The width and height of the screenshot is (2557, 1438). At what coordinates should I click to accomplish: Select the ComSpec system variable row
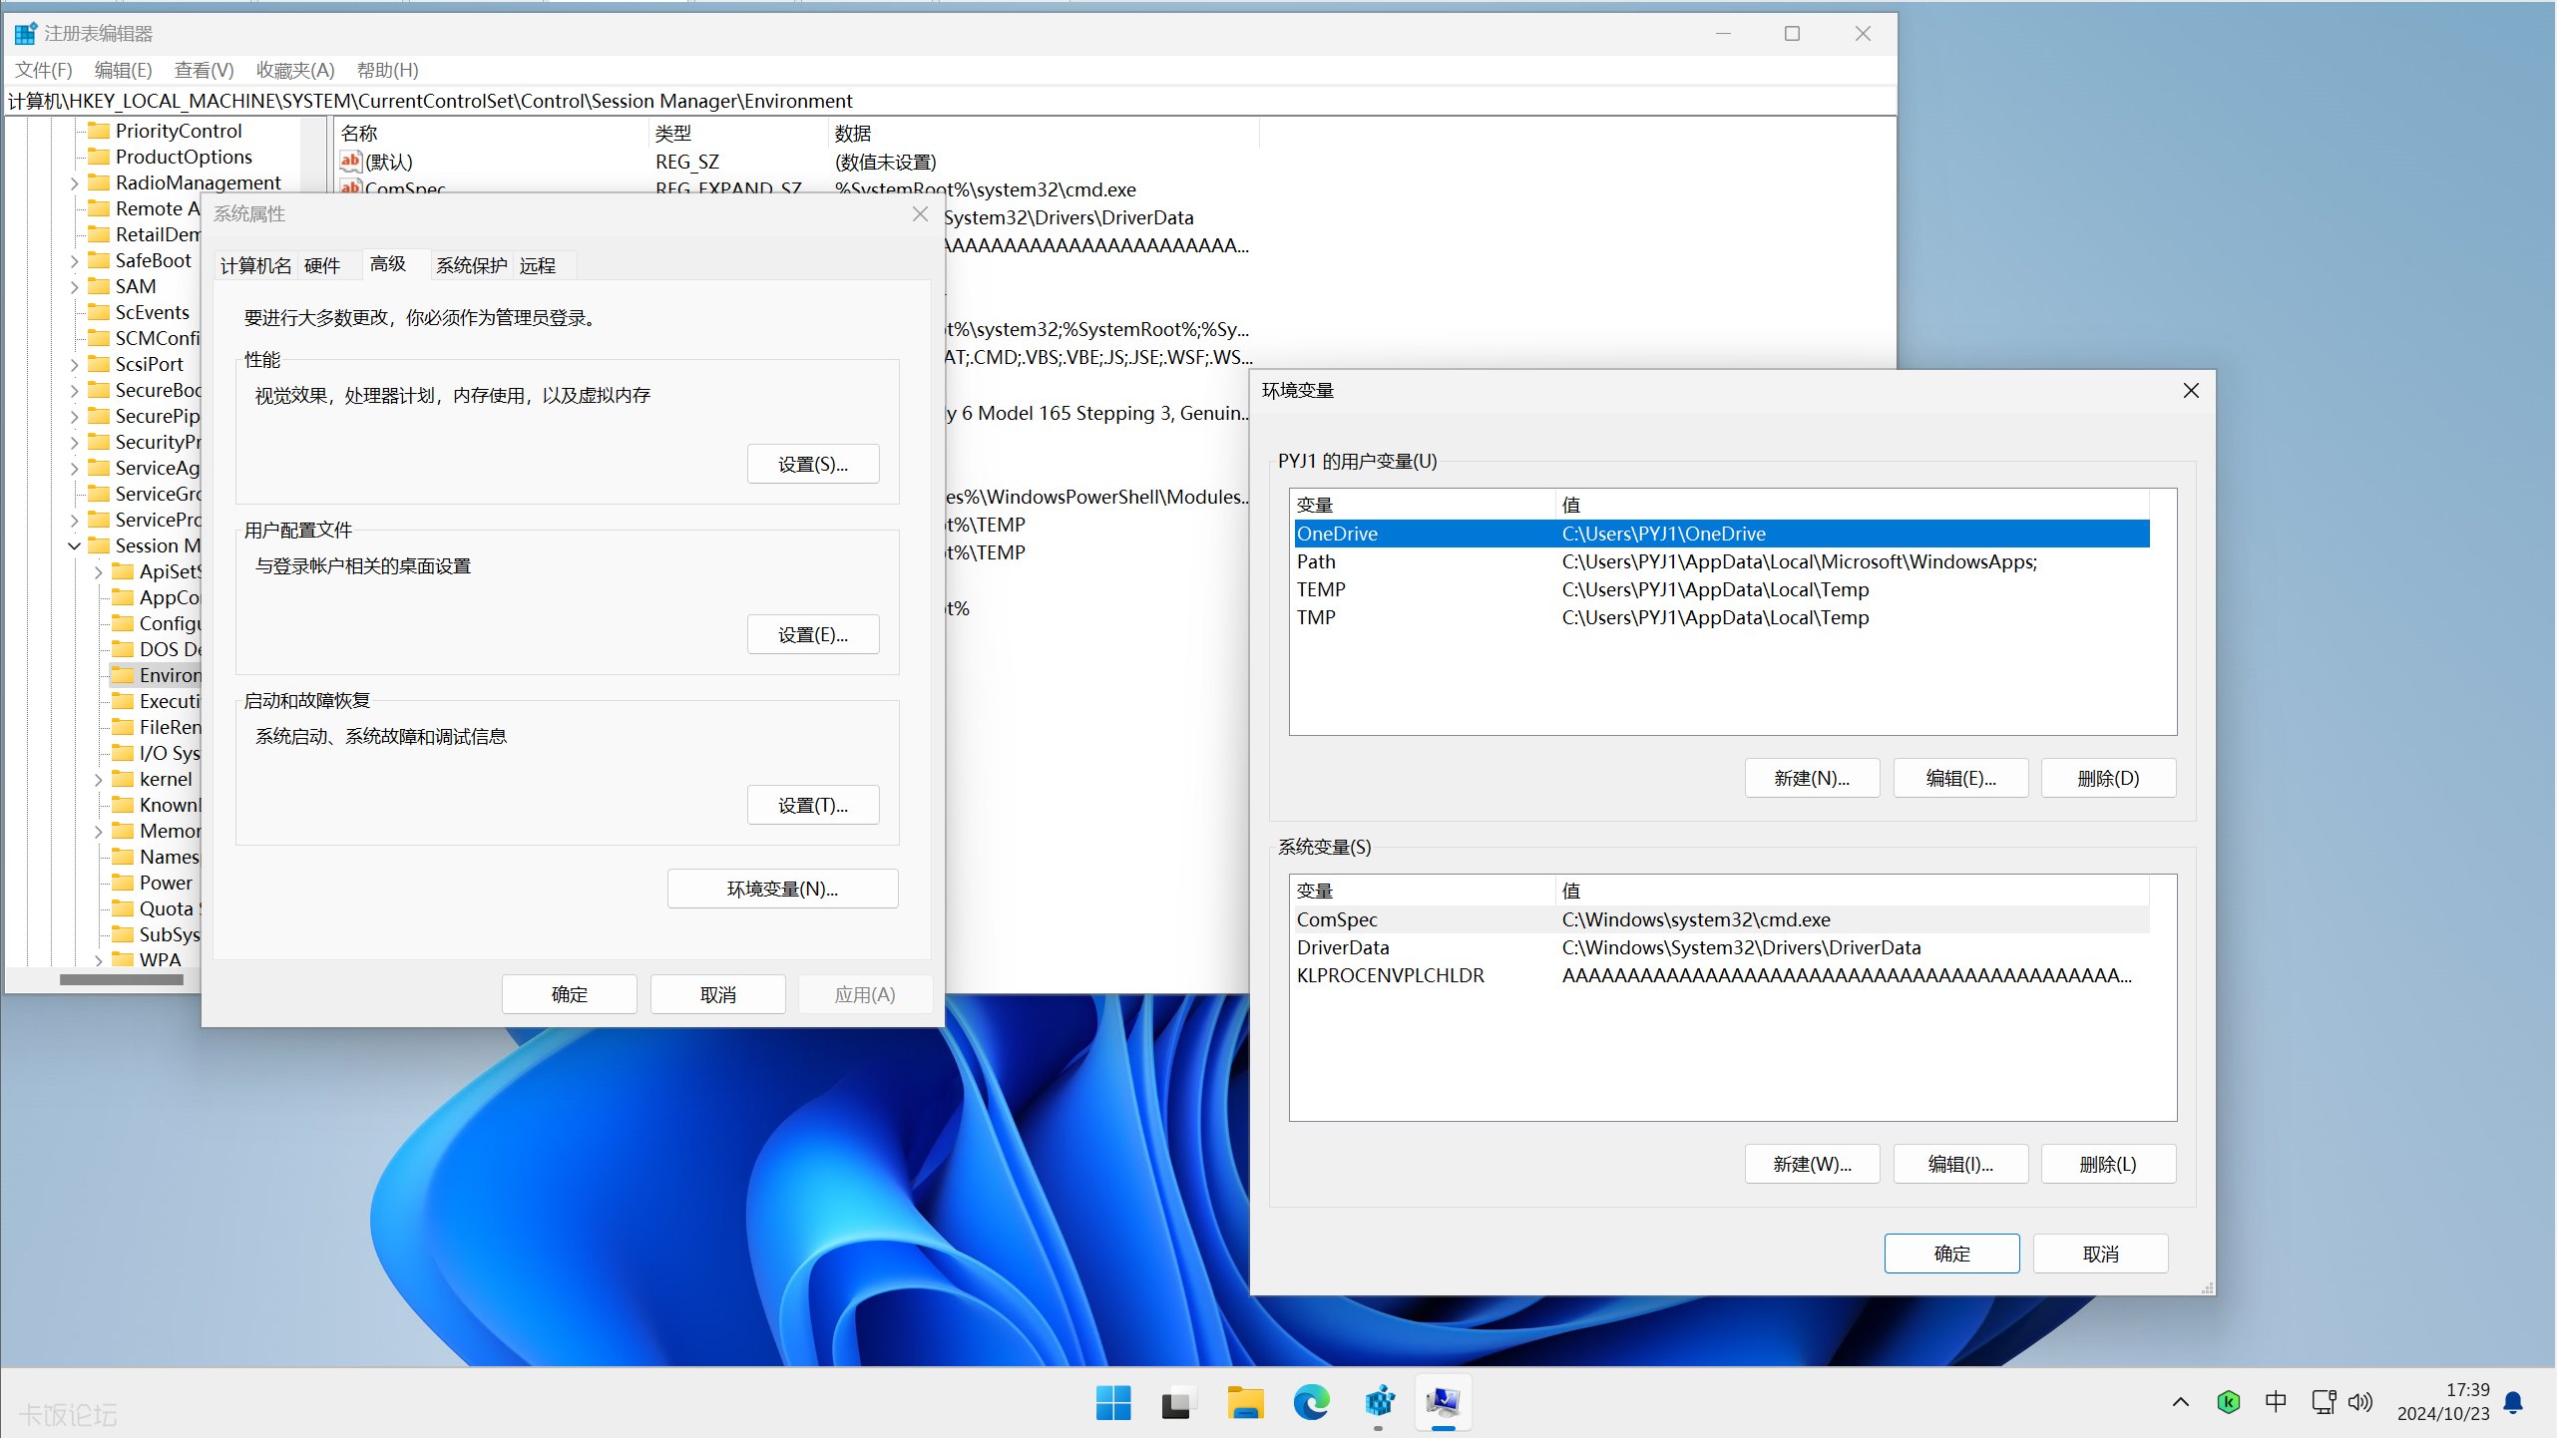pyautogui.click(x=1721, y=919)
